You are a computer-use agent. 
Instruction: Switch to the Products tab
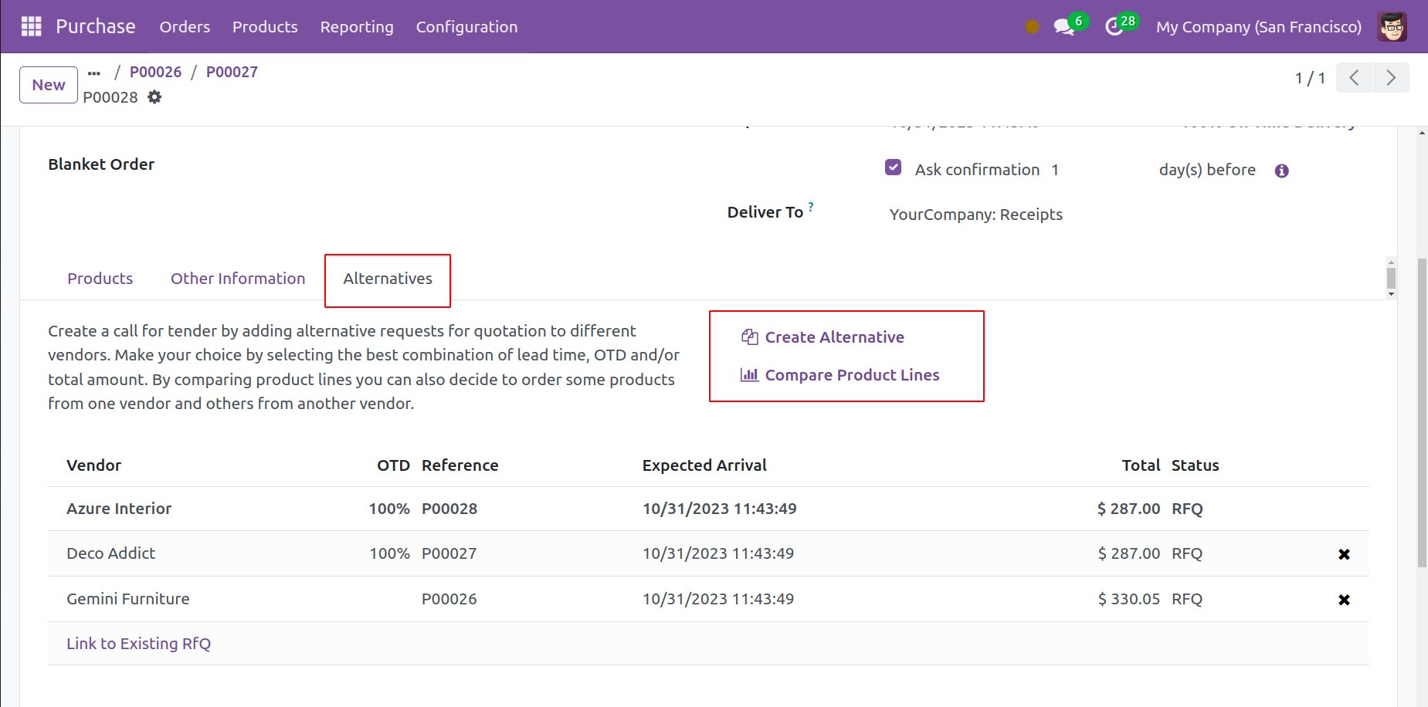100,279
